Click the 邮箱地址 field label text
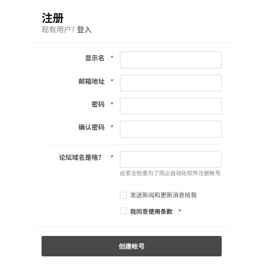The image size is (259, 267). pos(91,81)
